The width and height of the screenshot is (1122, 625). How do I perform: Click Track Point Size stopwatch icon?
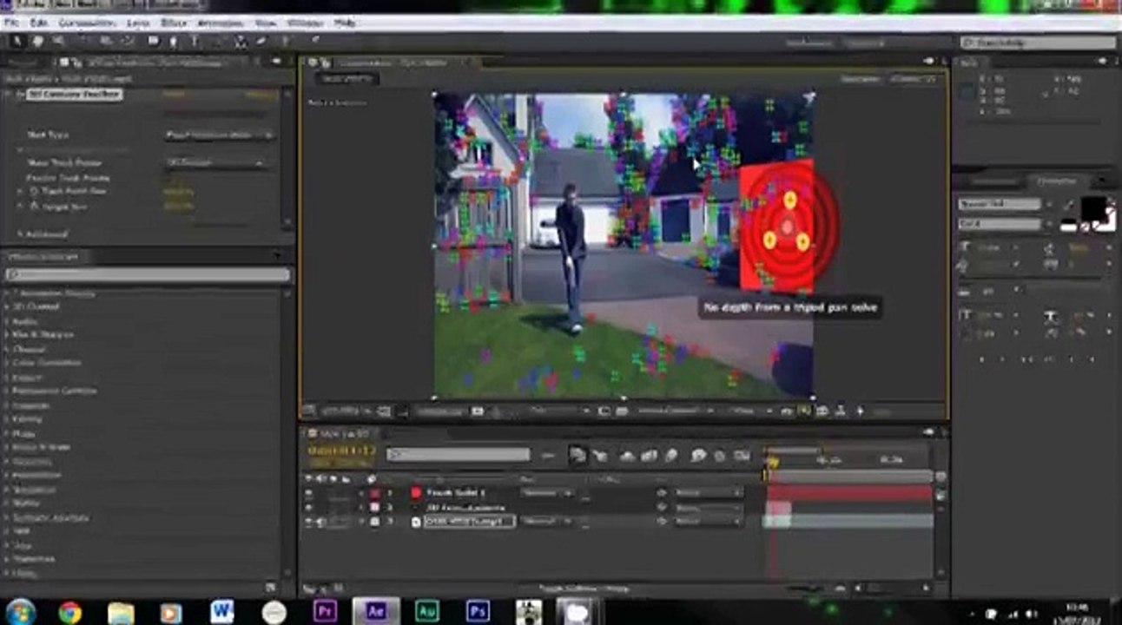coord(35,191)
